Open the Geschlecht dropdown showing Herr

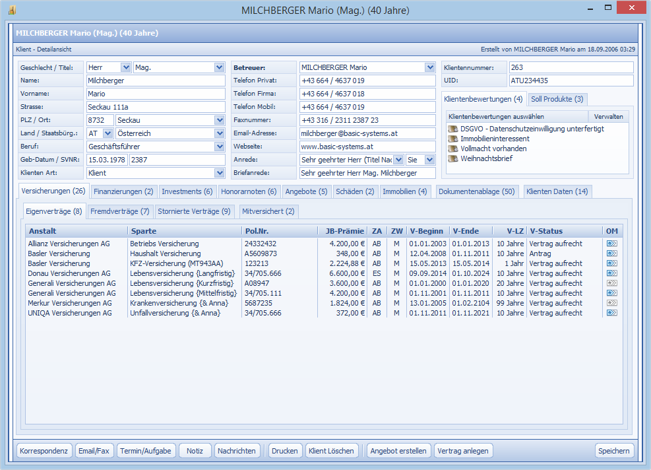(125, 67)
